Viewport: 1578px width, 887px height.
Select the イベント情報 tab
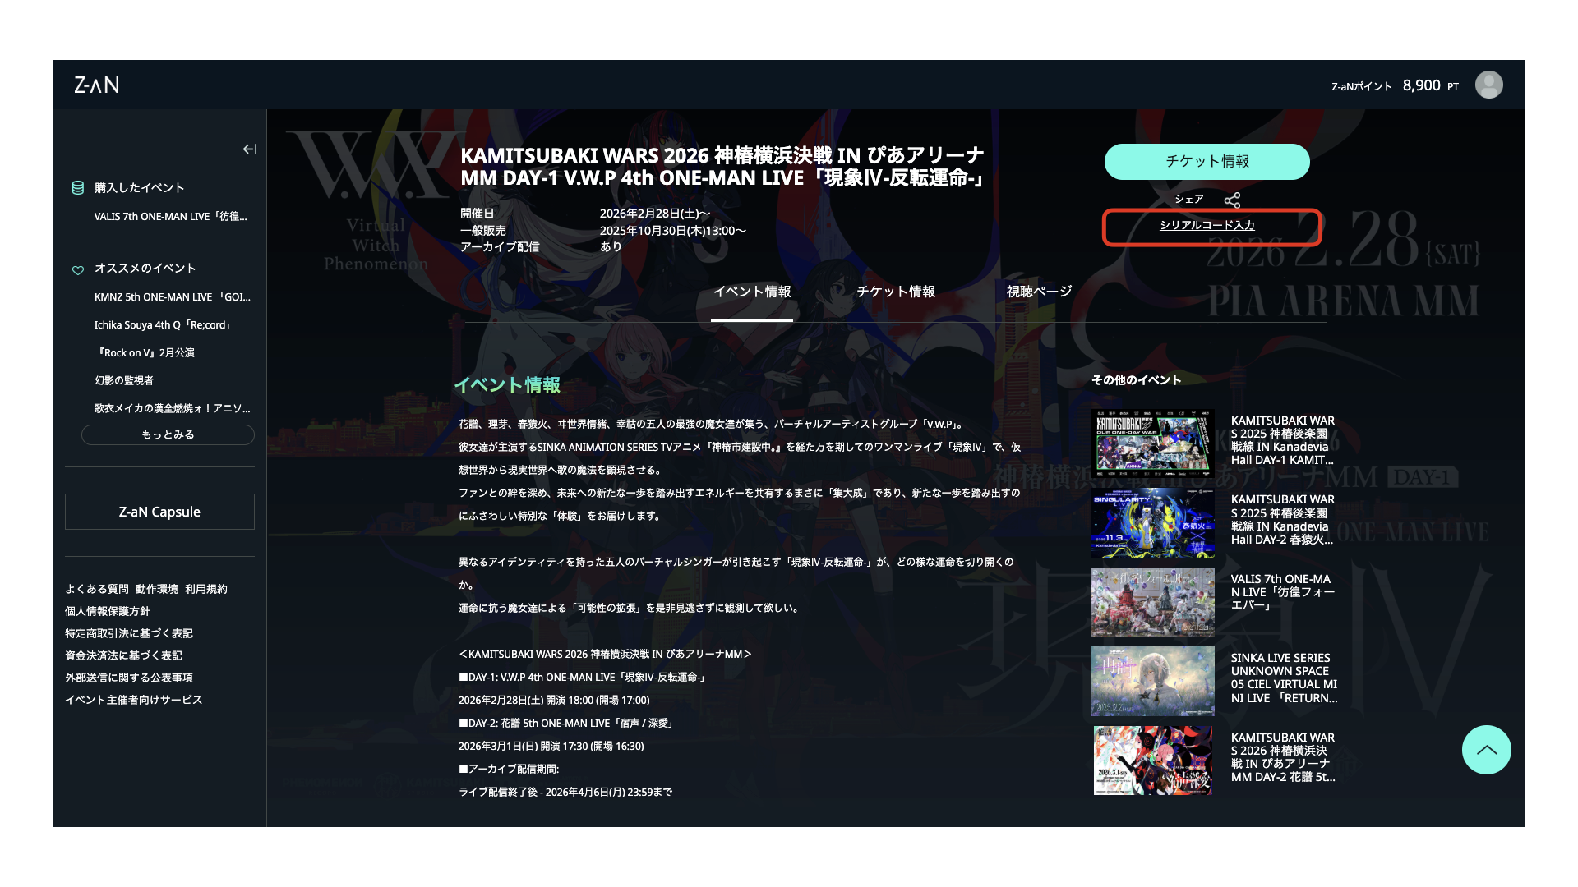(751, 292)
